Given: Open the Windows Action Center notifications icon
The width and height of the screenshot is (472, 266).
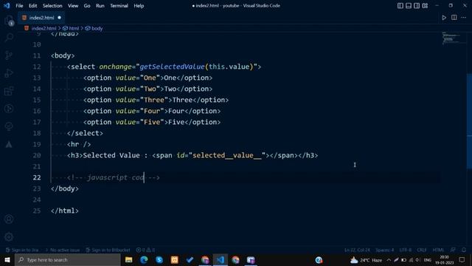Looking at the screenshot, I should (462, 259).
